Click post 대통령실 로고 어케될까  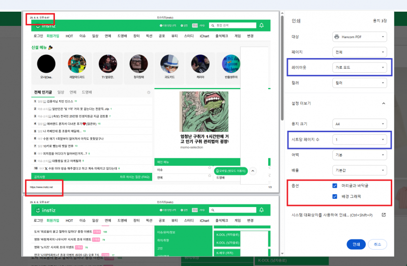pos(67,161)
